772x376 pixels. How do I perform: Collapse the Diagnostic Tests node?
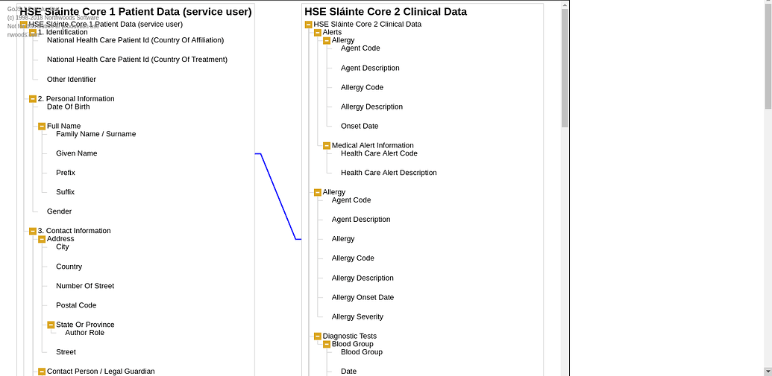(318, 337)
